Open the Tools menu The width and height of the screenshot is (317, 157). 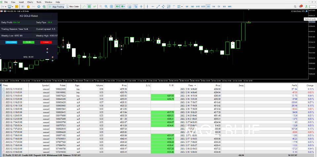tap(39, 2)
